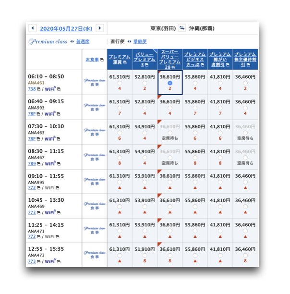Click flight time 06:10 – 08:50

tap(46, 76)
